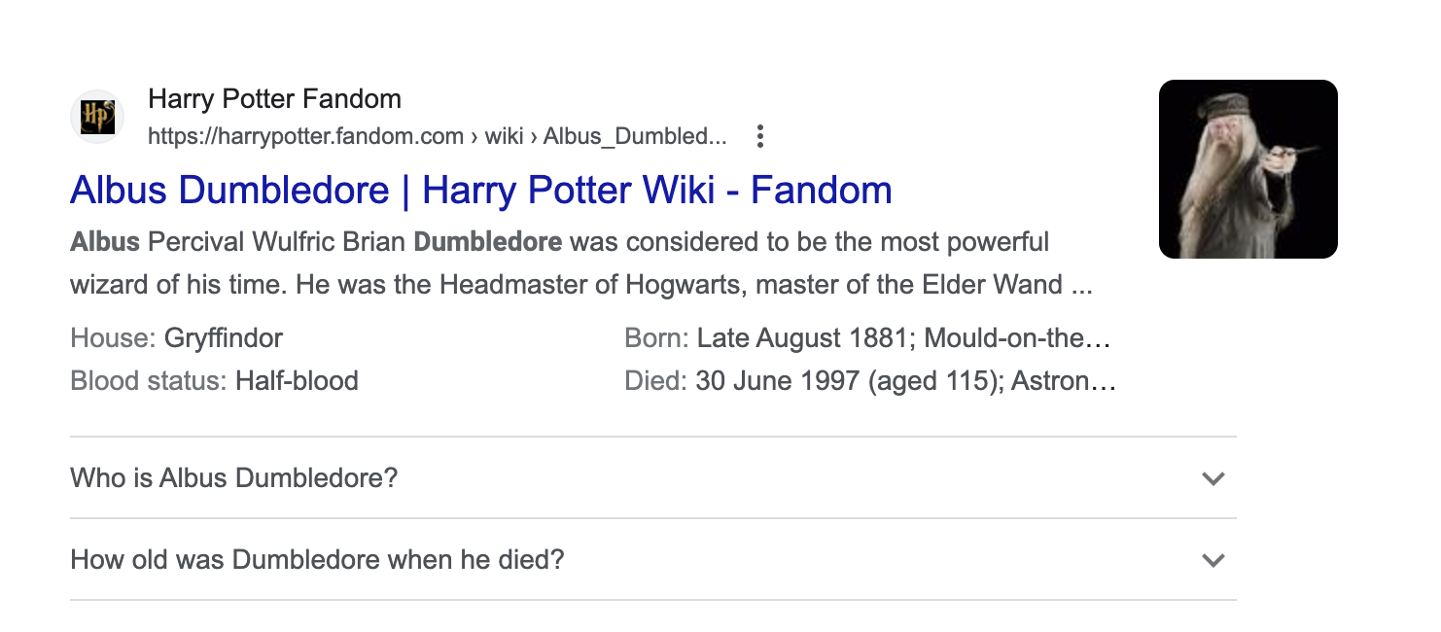1441x632 pixels.
Task: Open the three-dot result options menu
Action: 760,137
